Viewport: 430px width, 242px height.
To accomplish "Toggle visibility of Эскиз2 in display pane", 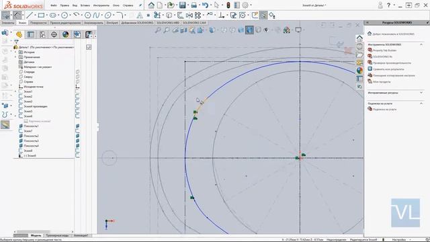I will point(77,96).
